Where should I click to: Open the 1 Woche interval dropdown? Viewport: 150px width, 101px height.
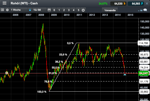19,10
